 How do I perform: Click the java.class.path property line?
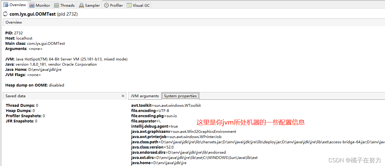click(258, 142)
